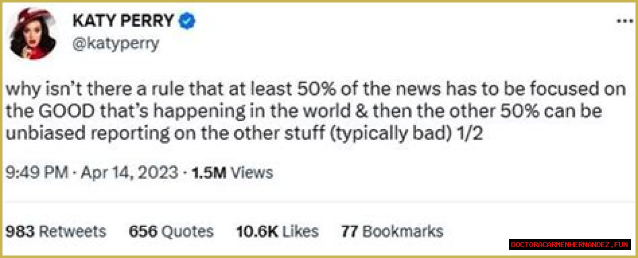The width and height of the screenshot is (638, 258).
Task: Show the 10.6K Likes list
Action: tap(277, 231)
